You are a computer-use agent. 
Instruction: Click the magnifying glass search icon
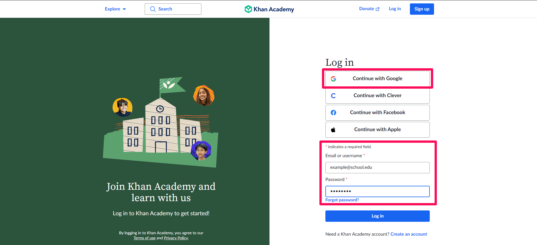pos(153,9)
